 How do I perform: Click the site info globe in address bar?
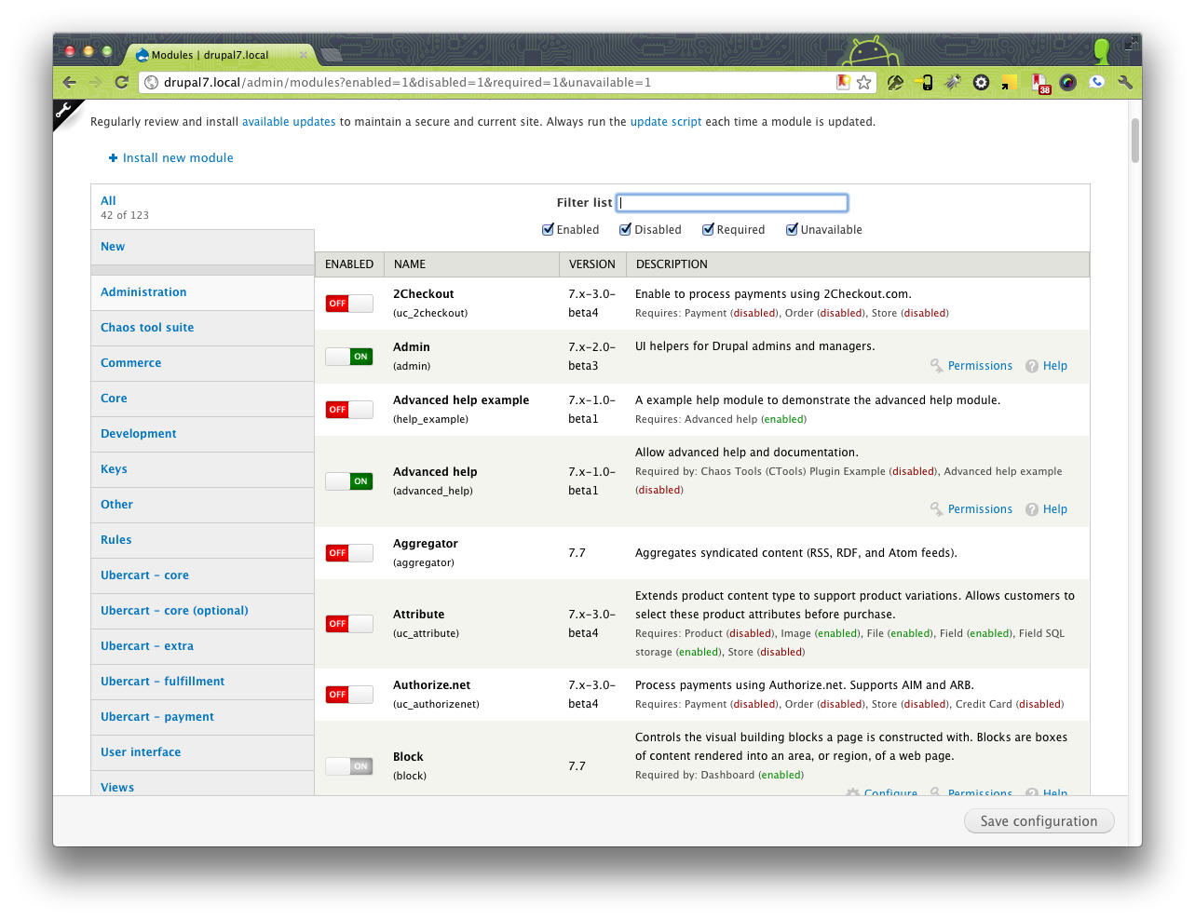(x=152, y=82)
